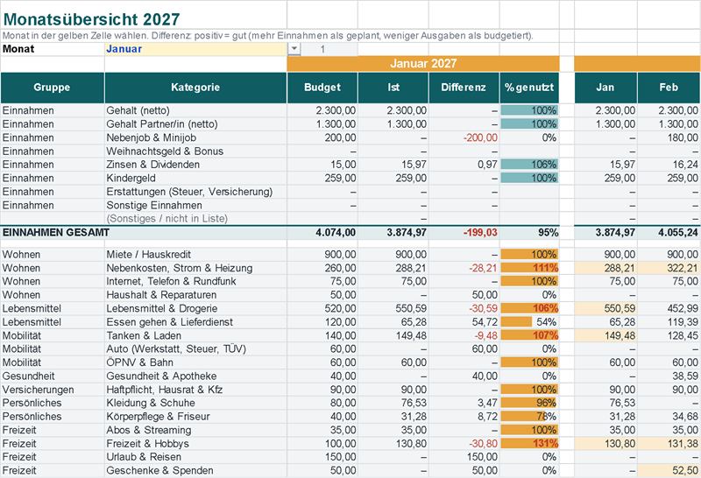701x478 pixels.
Task: Click the Kindergeld category cell
Action: point(195,178)
